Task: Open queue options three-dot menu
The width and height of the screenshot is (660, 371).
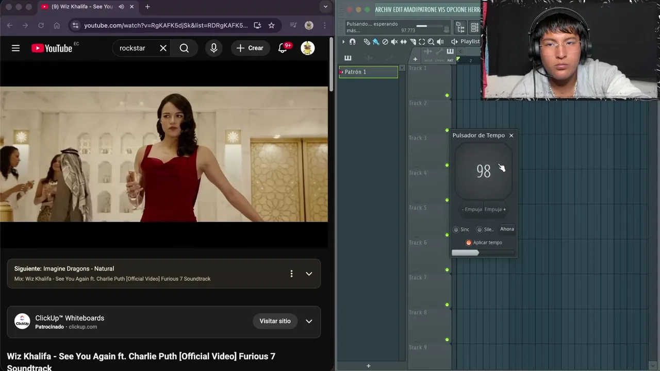Action: click(291, 274)
